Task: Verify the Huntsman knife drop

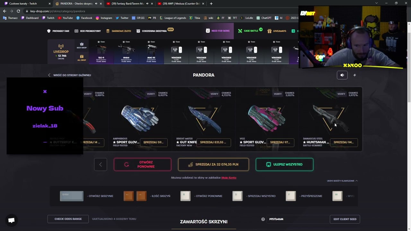Action: (x=341, y=94)
